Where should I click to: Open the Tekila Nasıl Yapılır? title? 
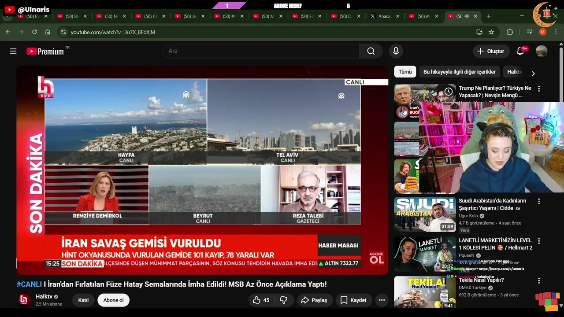point(481,280)
